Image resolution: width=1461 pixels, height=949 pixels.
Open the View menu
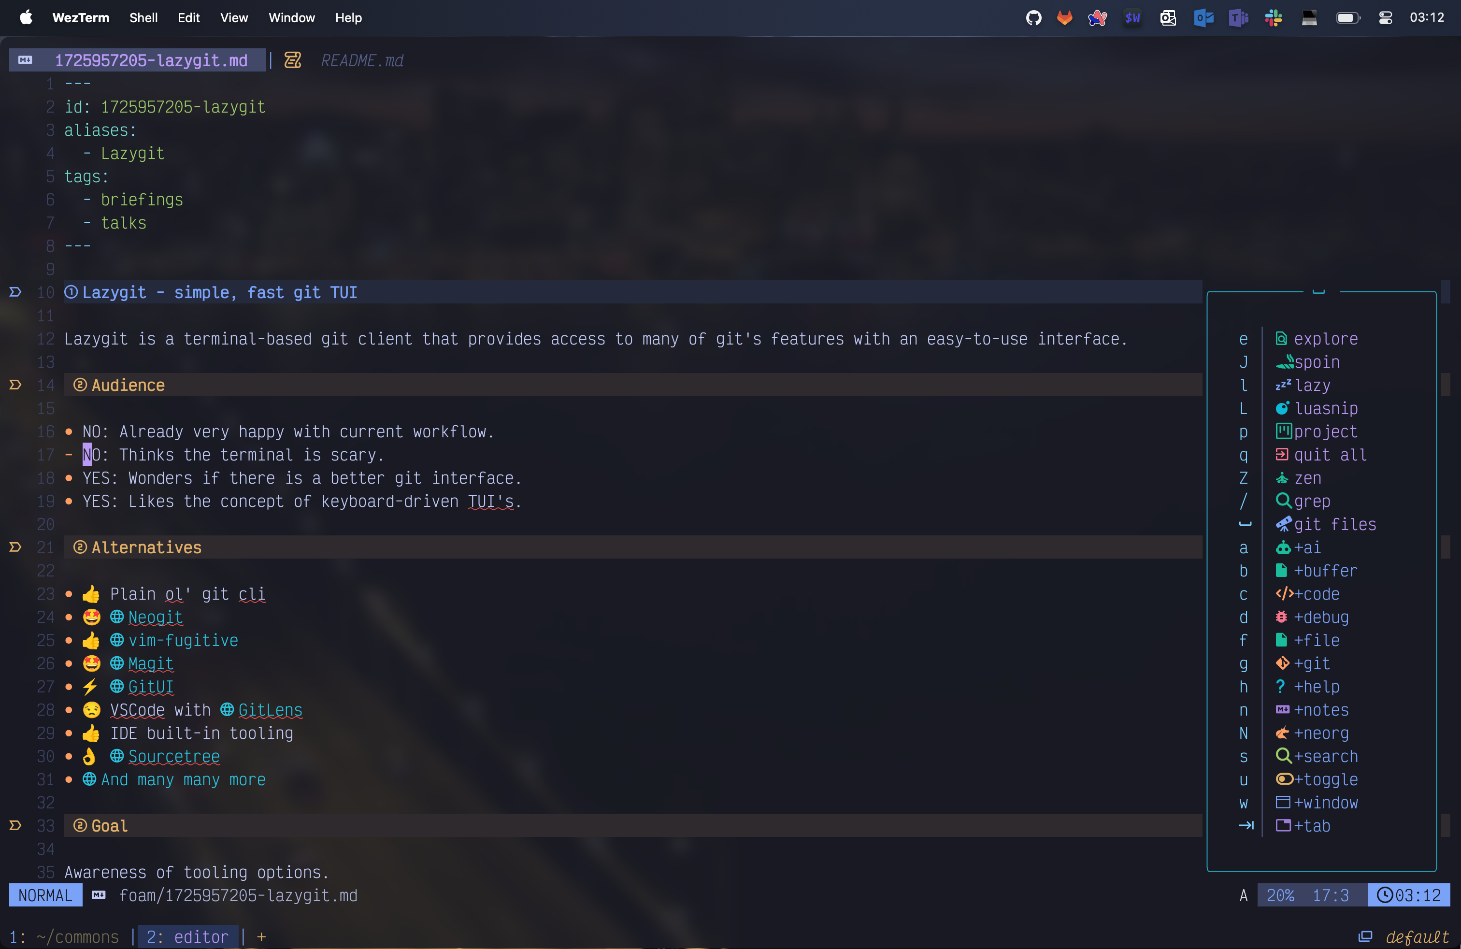pyautogui.click(x=234, y=18)
